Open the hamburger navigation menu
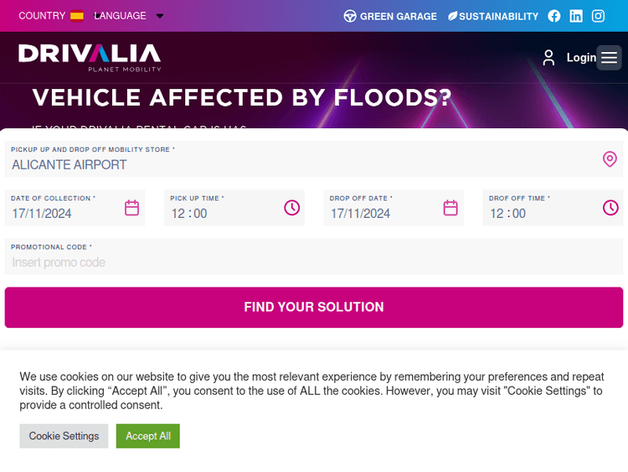Viewport: 628px width, 472px height. click(610, 58)
